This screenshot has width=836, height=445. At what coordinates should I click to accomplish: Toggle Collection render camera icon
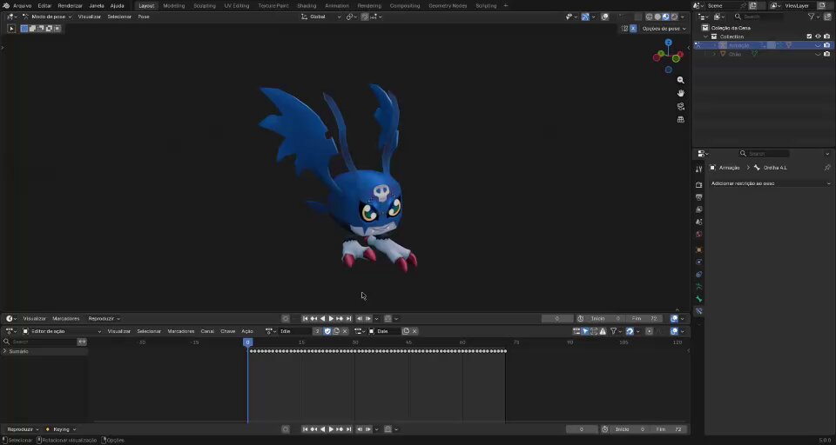(x=827, y=37)
